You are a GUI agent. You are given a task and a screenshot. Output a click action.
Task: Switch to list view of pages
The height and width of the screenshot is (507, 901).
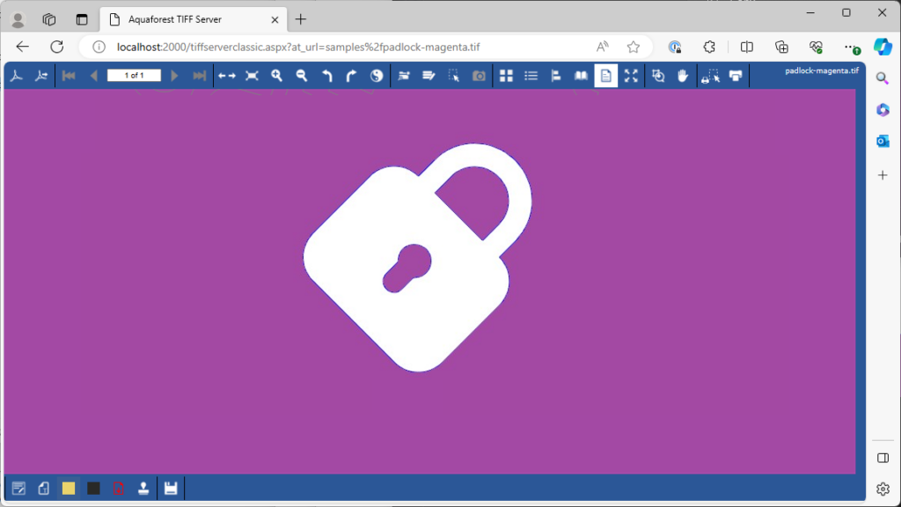coord(531,76)
